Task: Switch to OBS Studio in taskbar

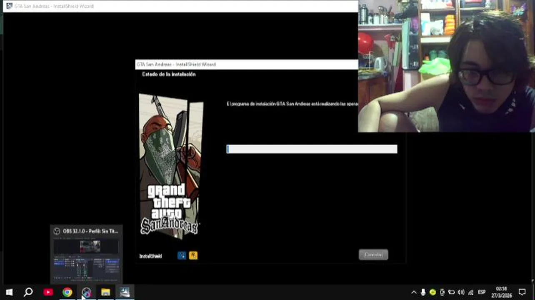Action: [x=86, y=292]
